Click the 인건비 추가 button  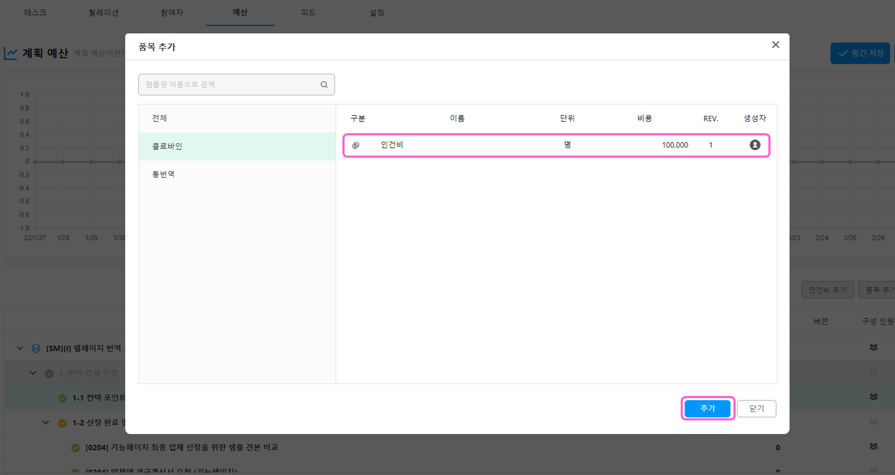(x=827, y=290)
